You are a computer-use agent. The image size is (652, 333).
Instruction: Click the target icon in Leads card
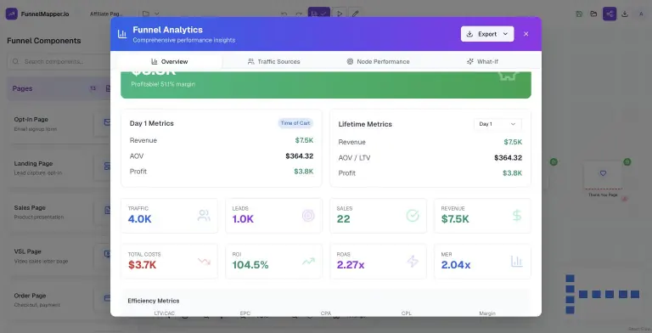click(308, 216)
